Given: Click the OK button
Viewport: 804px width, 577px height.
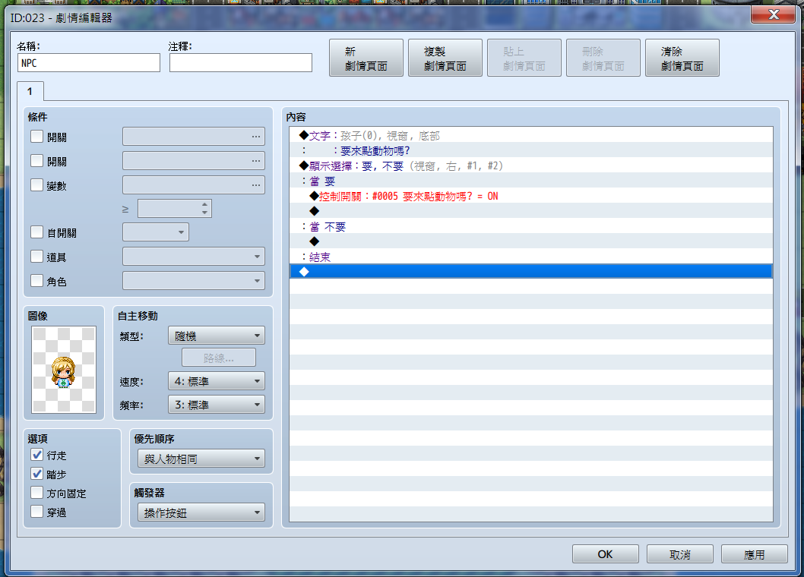Looking at the screenshot, I should [605, 554].
